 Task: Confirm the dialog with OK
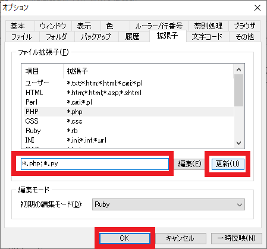(125, 238)
